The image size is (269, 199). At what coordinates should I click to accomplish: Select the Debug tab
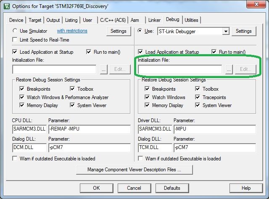(173, 19)
